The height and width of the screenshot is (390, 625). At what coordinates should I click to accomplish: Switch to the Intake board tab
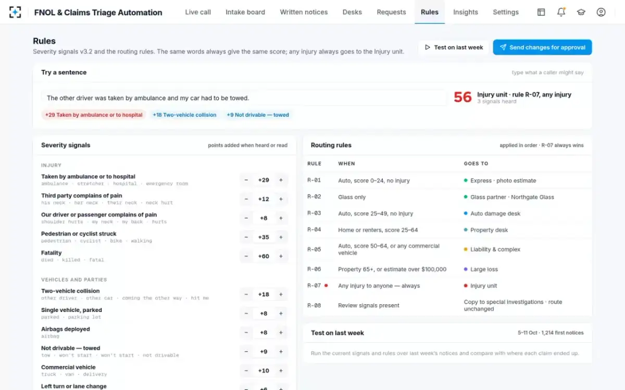pos(245,12)
